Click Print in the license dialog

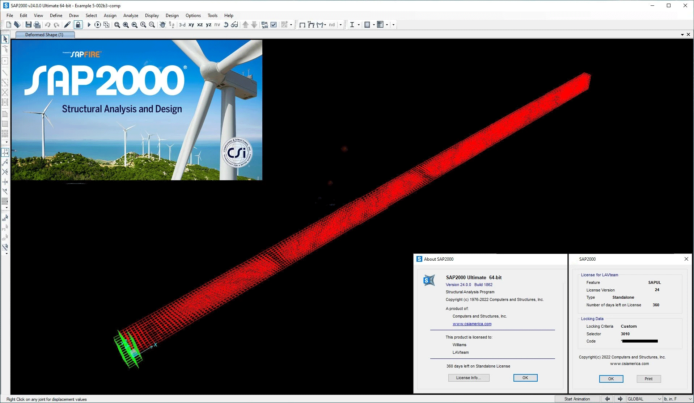pos(648,379)
